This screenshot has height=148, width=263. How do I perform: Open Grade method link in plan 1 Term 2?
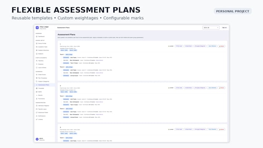tap(99, 73)
